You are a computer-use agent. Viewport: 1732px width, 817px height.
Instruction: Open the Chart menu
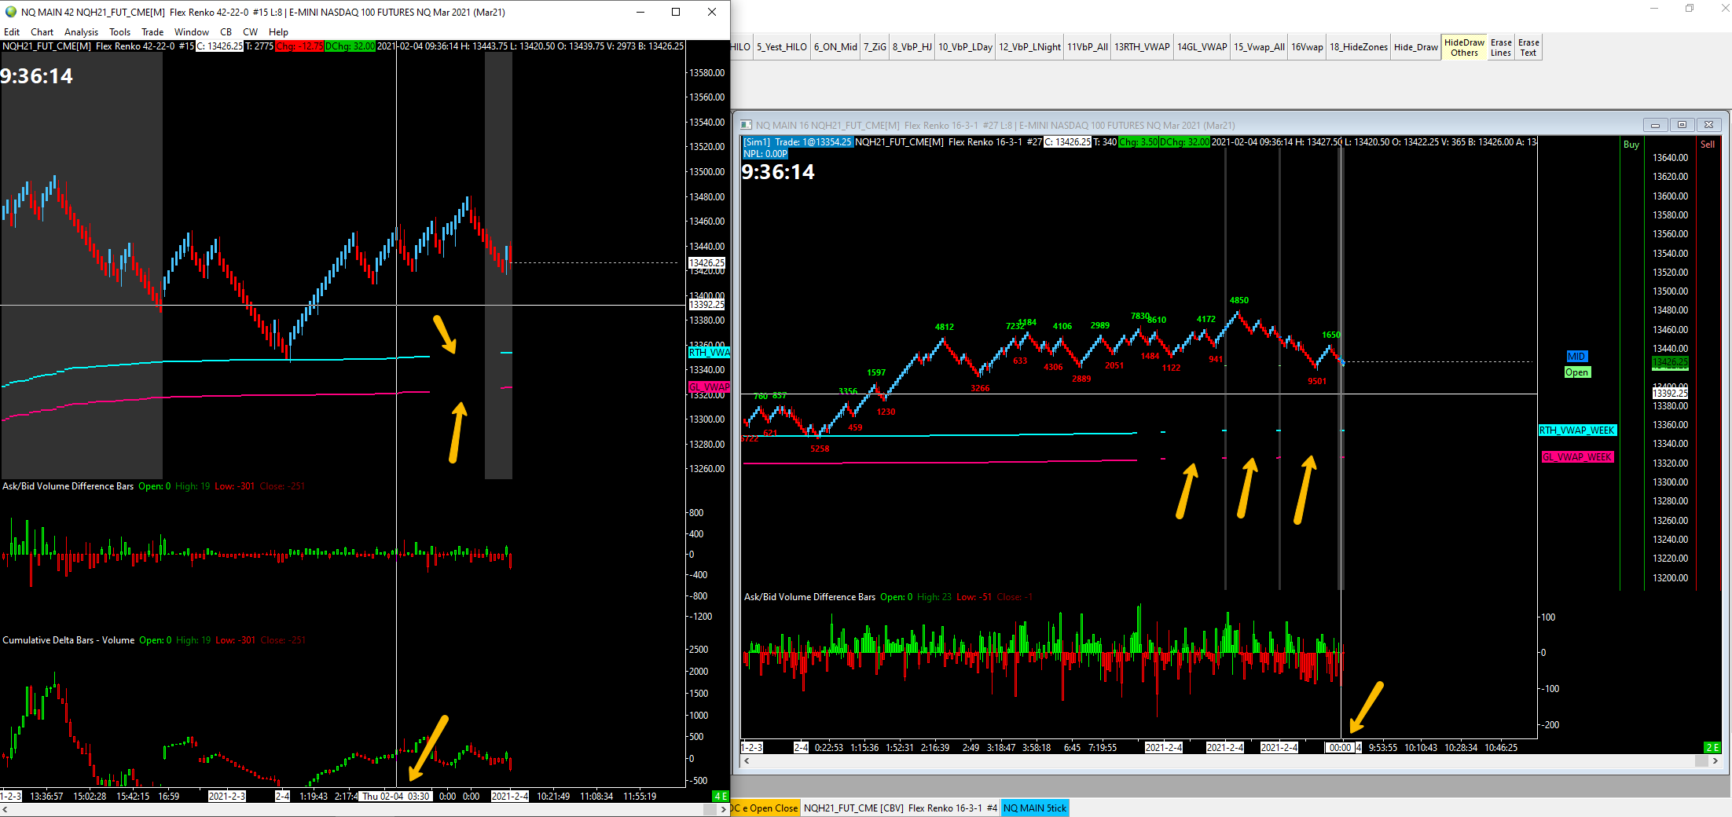[x=42, y=32]
